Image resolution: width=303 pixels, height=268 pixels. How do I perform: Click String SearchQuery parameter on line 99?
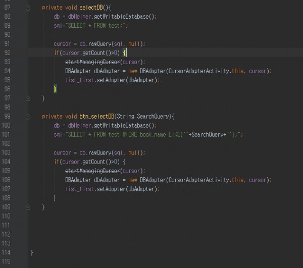click(143, 117)
